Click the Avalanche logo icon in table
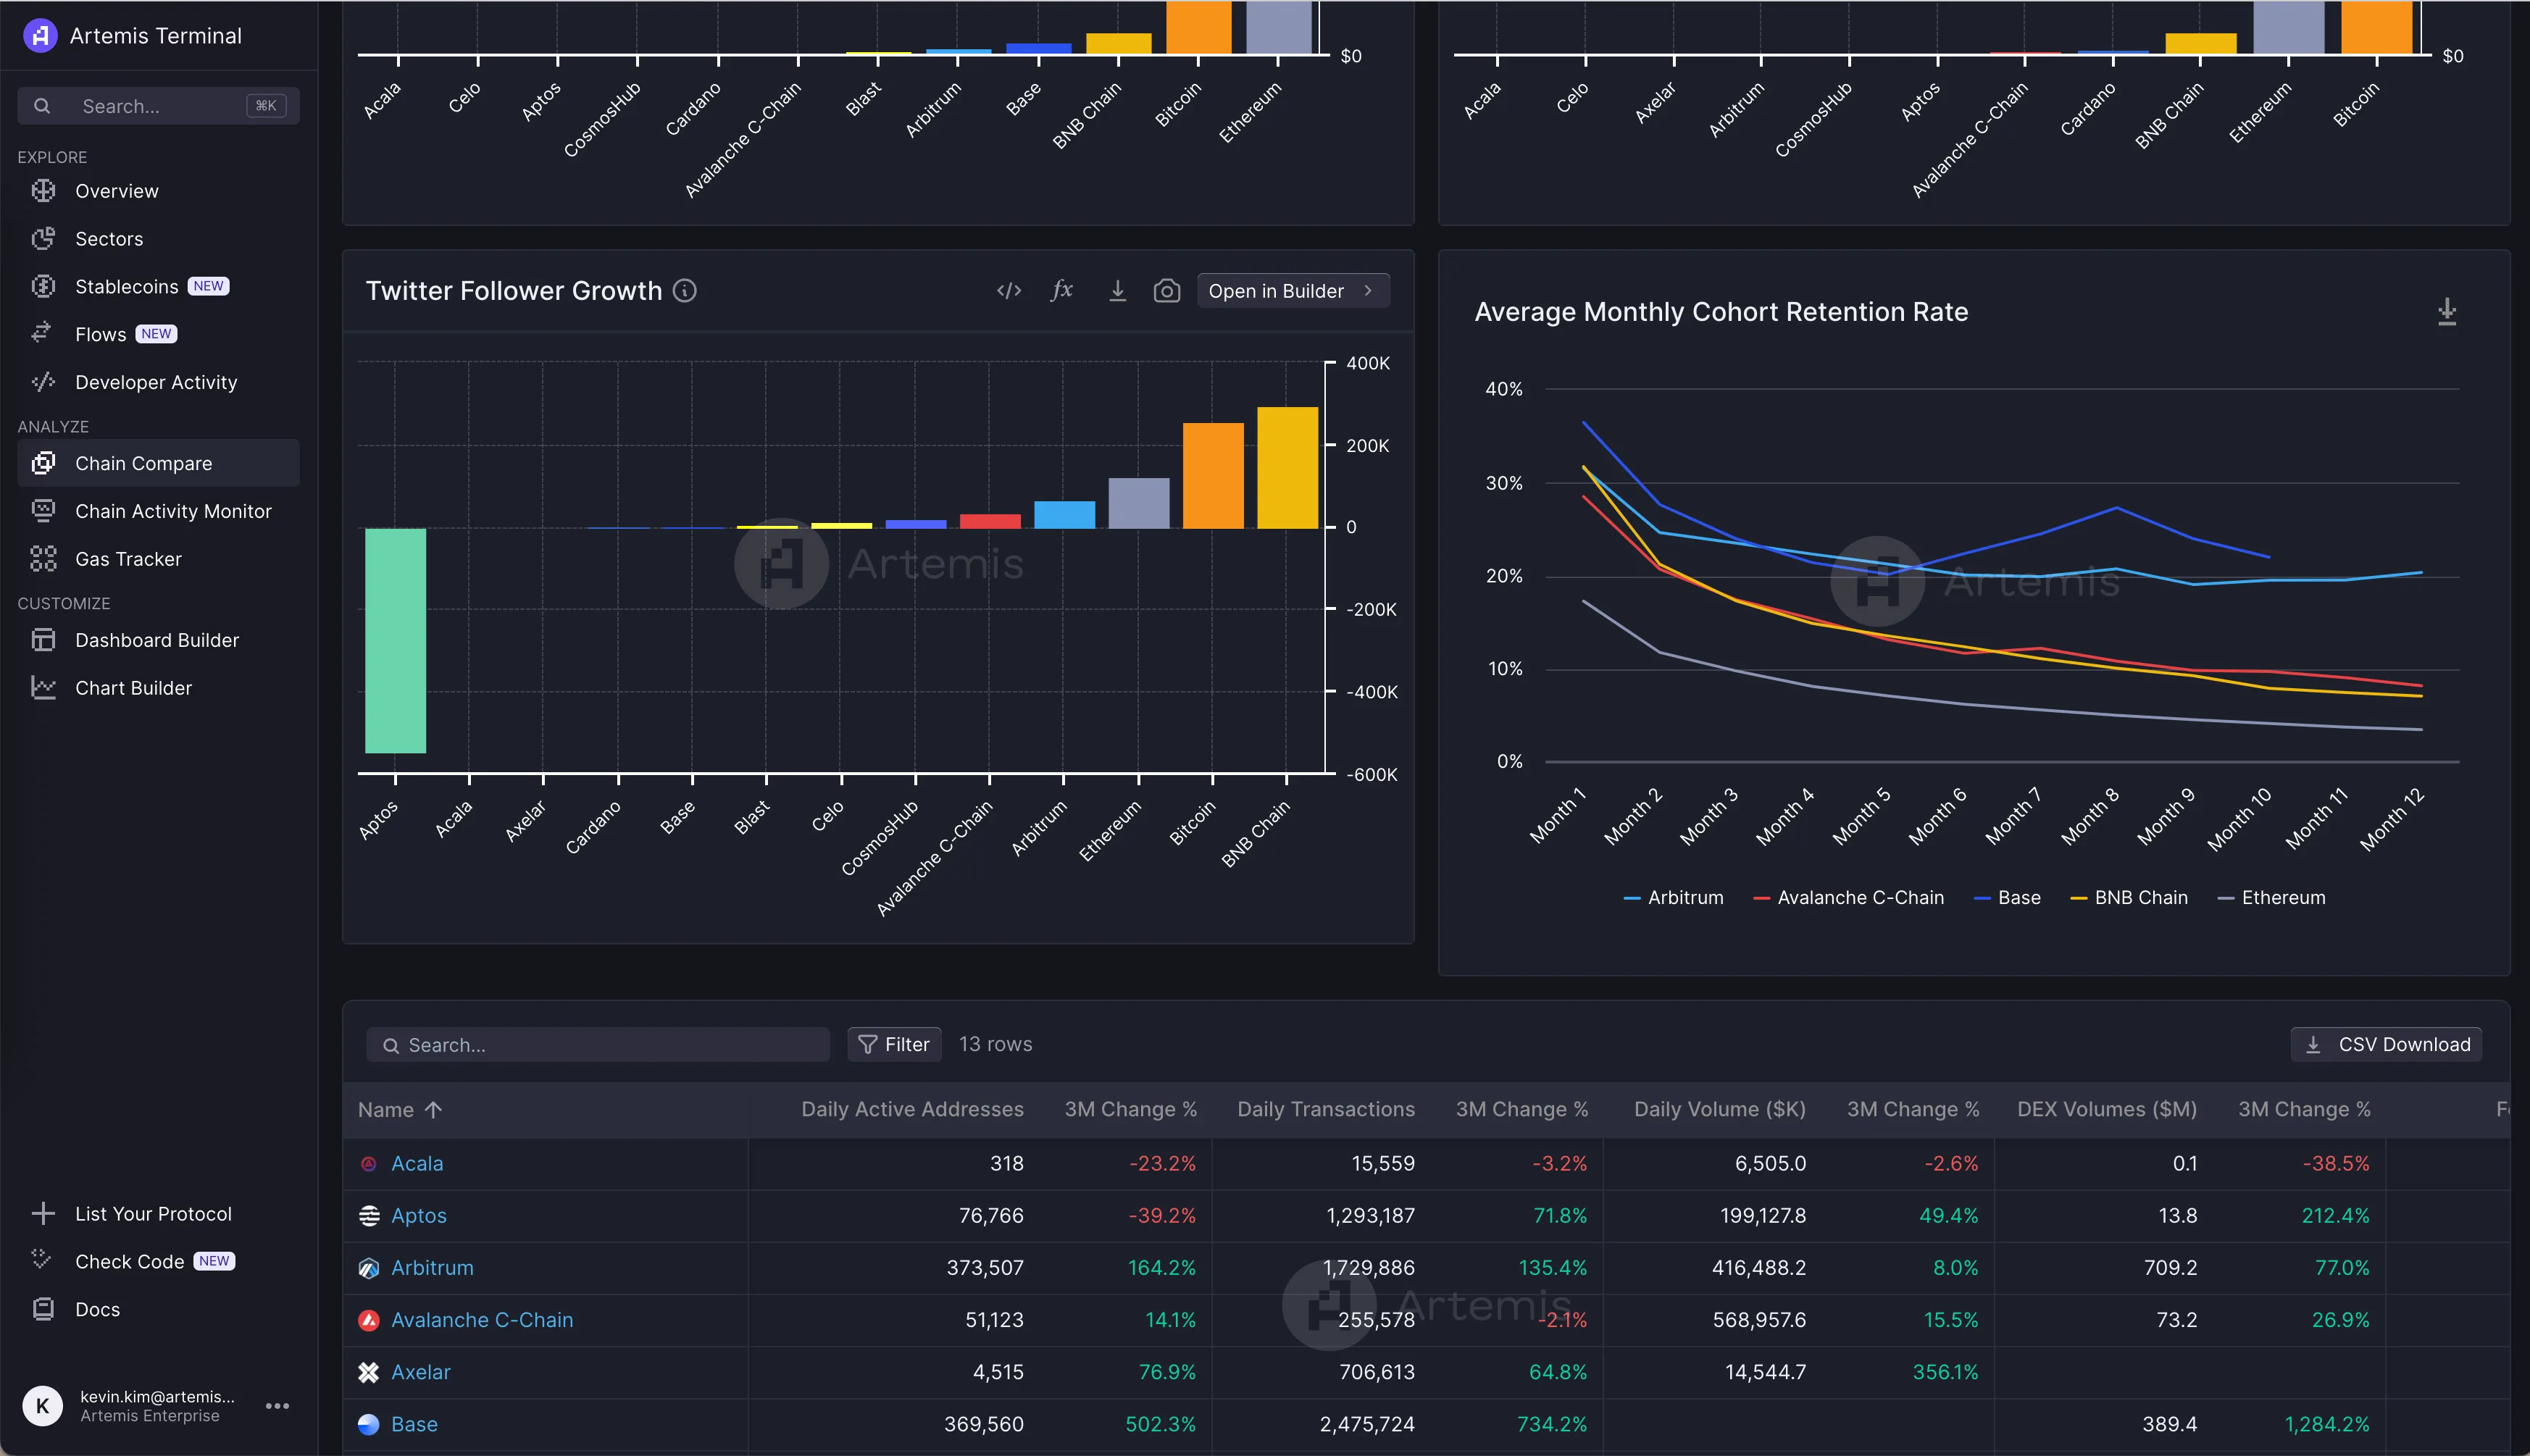2530x1456 pixels. 369,1320
